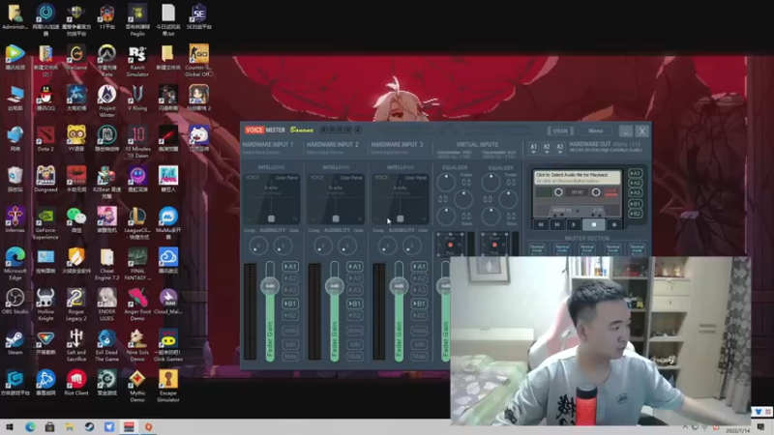Screen dimensions: 774x435
Task: Open Steam desktop icon
Action: click(x=15, y=342)
